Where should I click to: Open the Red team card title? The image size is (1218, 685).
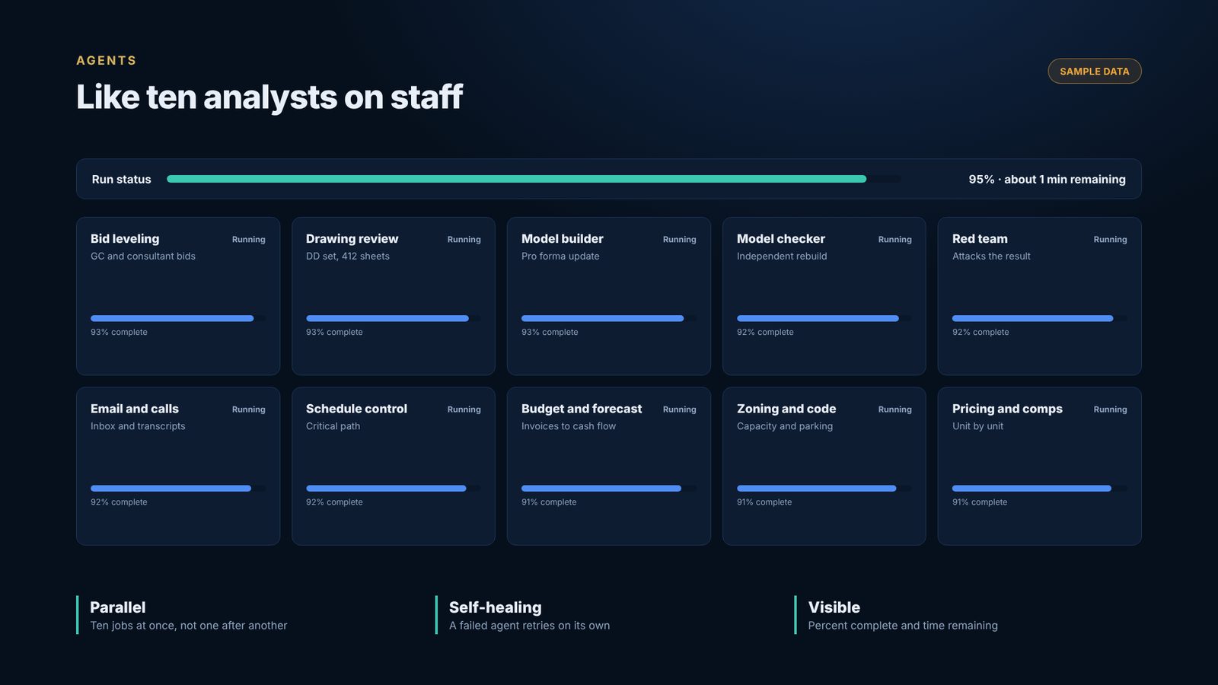[x=980, y=238]
